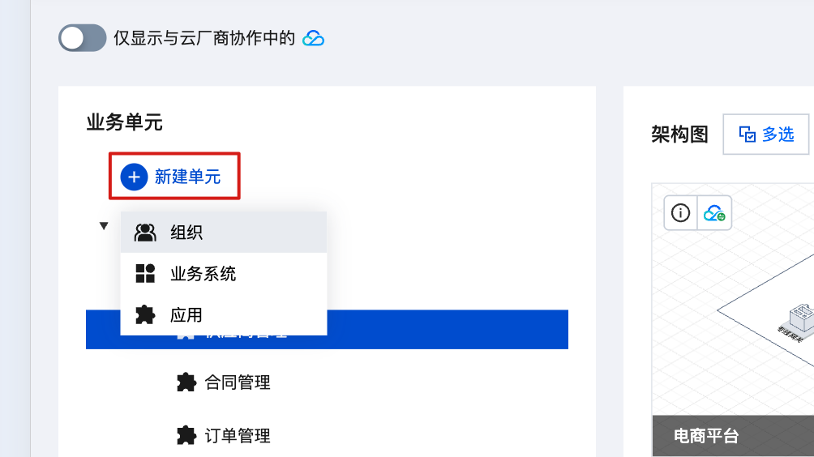Click the plus icon in 新建单元
The image size is (814, 457).
(134, 177)
